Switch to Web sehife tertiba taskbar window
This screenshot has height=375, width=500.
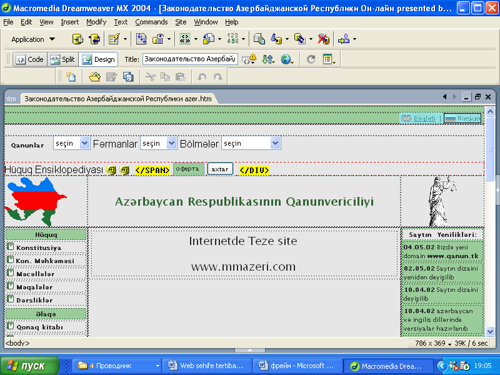coord(206,366)
